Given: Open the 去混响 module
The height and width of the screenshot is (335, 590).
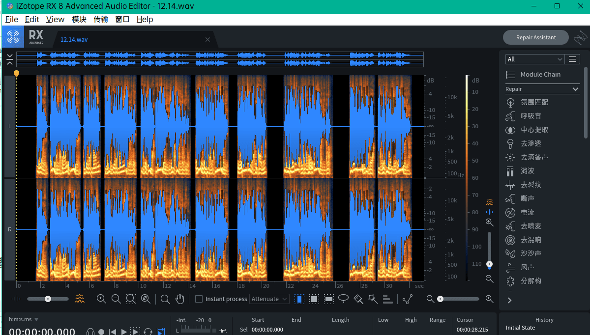Looking at the screenshot, I should click(531, 240).
